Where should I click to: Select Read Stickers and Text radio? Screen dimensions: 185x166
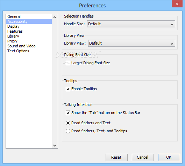click(x=68, y=123)
